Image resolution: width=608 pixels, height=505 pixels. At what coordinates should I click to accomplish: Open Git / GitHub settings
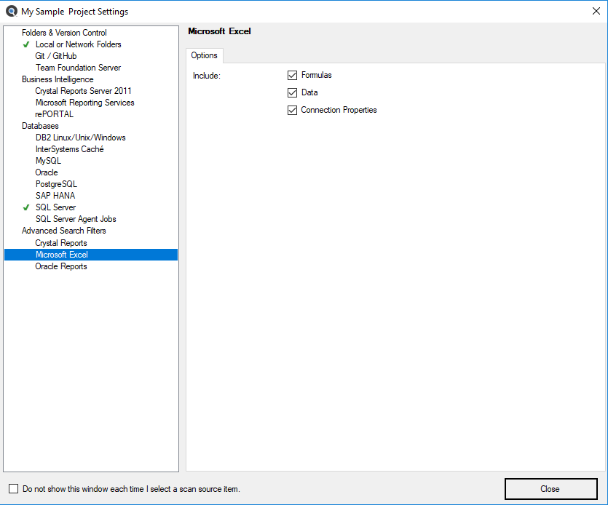56,56
